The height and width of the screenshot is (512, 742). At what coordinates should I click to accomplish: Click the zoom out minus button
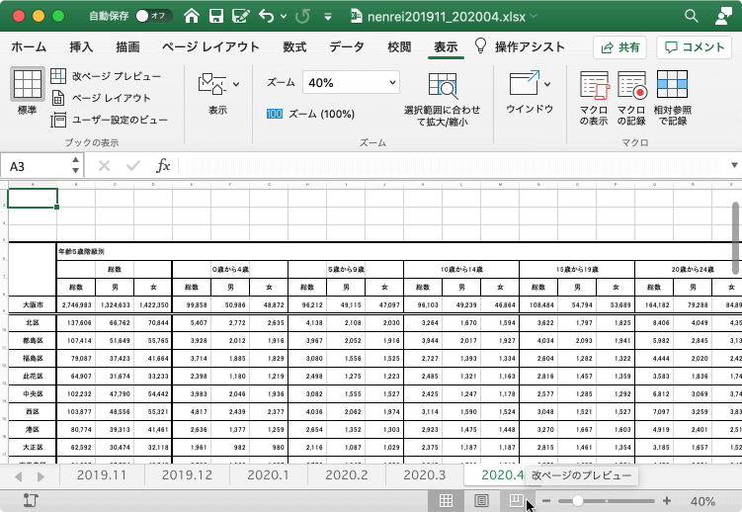tap(546, 501)
